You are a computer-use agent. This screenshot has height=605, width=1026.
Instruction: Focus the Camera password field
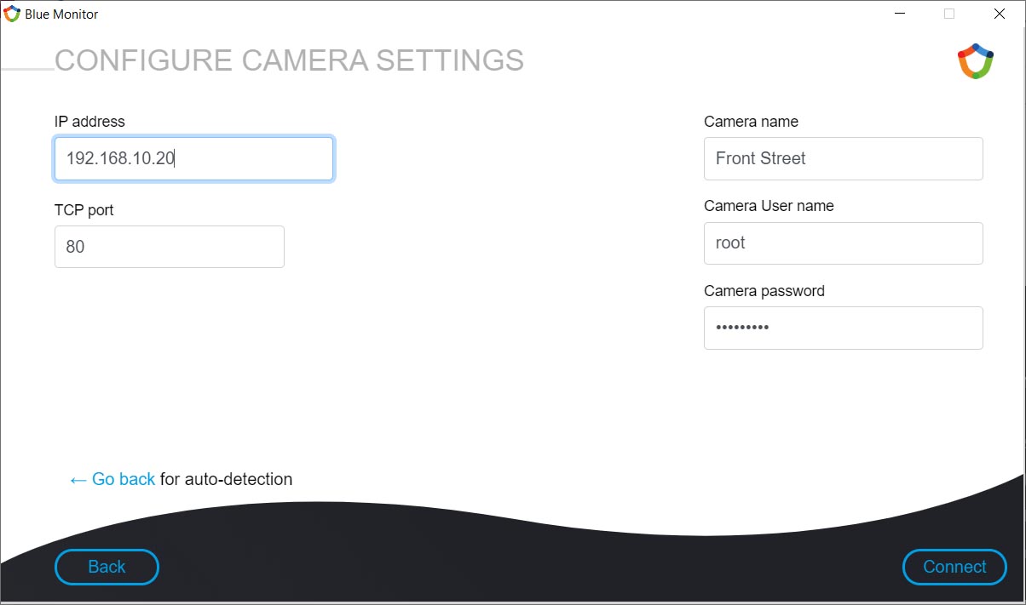tap(844, 328)
